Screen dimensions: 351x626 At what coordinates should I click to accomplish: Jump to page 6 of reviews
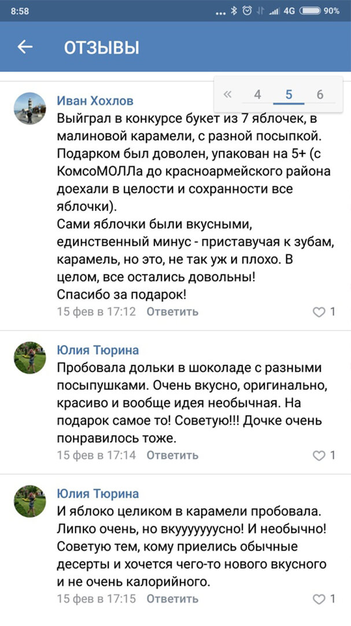(320, 94)
